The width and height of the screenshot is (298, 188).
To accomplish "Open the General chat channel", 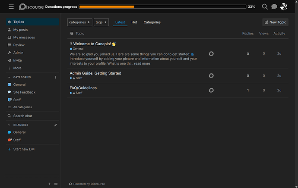I will [x=32, y=132].
